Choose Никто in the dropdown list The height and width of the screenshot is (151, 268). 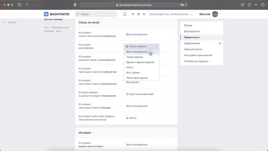coord(142,67)
